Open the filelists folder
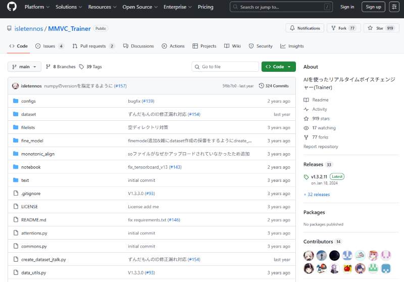Screen dimensions: 404x282 28,127
